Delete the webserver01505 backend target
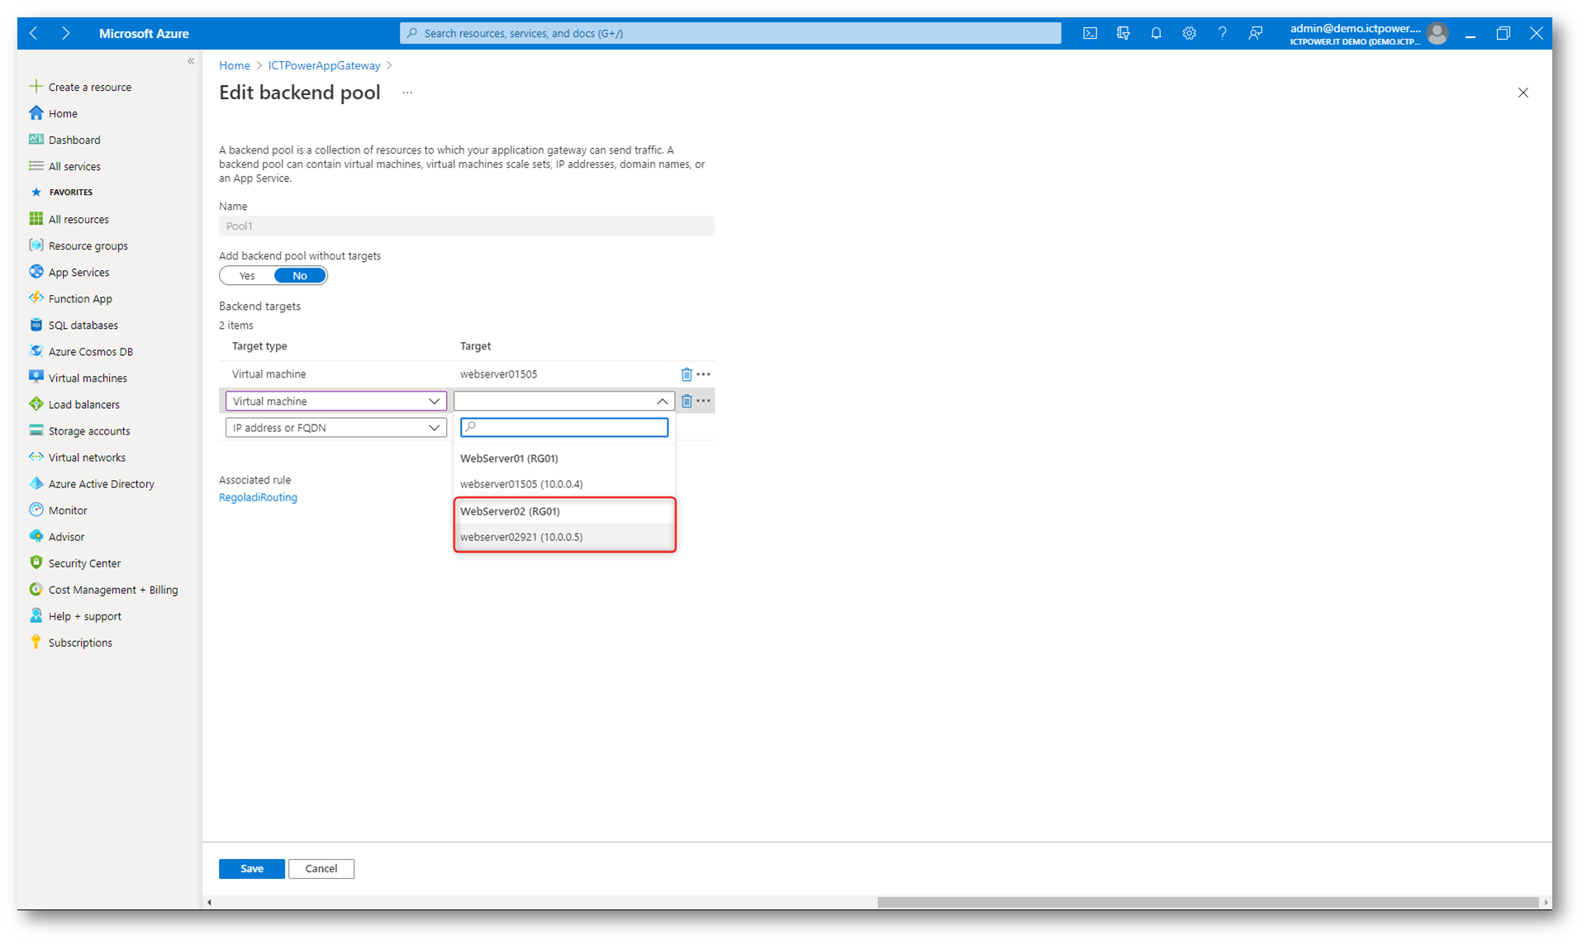This screenshot has height=945, width=1587. tap(686, 374)
